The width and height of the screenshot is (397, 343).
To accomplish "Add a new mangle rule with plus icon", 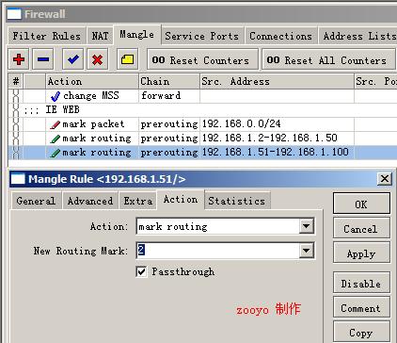I will 19,59.
